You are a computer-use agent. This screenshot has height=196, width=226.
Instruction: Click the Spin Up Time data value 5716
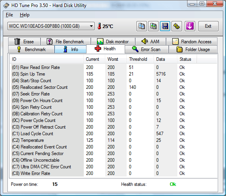click(x=161, y=74)
